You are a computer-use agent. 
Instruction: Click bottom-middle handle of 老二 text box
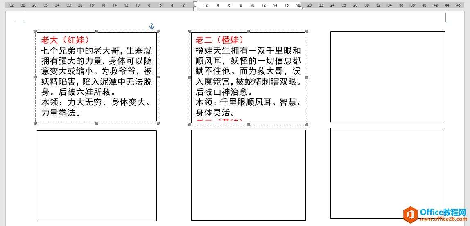pyautogui.click(x=248, y=125)
